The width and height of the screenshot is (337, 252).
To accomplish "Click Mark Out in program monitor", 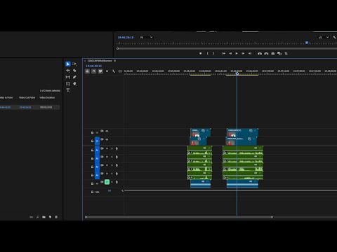I will (213, 53).
